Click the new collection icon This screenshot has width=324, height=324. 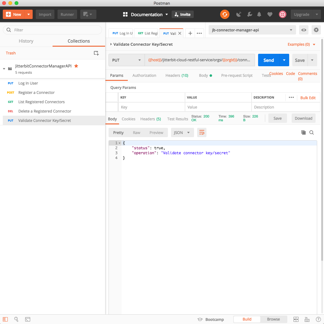pos(96,53)
